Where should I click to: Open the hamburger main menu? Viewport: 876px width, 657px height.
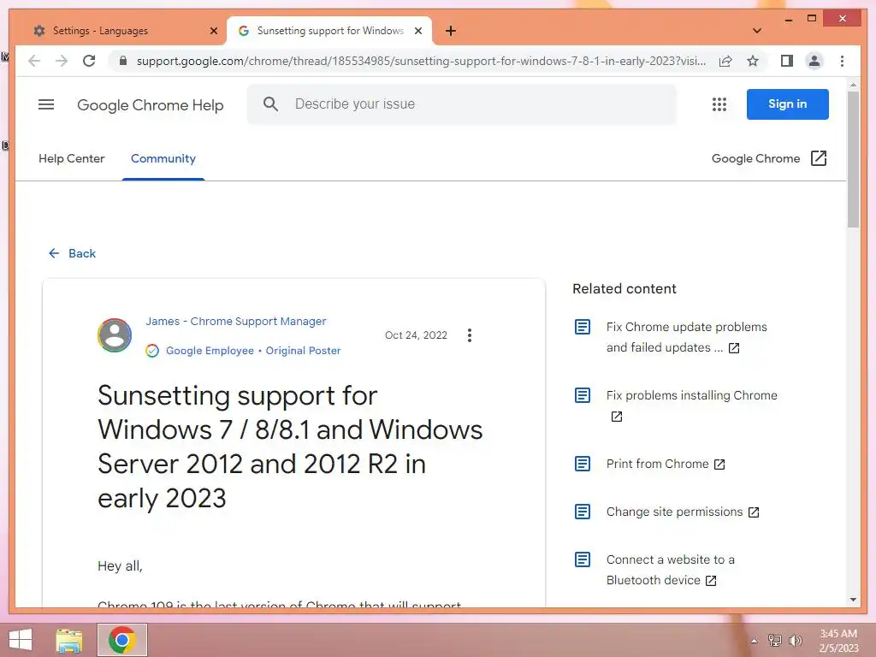click(46, 104)
